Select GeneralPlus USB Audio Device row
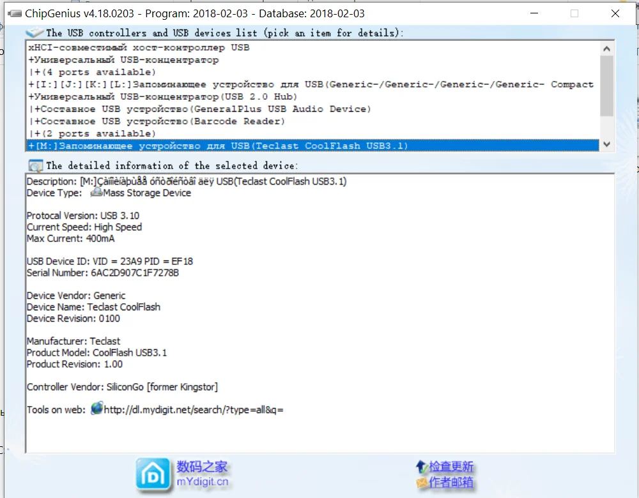This screenshot has width=639, height=498. 313,109
